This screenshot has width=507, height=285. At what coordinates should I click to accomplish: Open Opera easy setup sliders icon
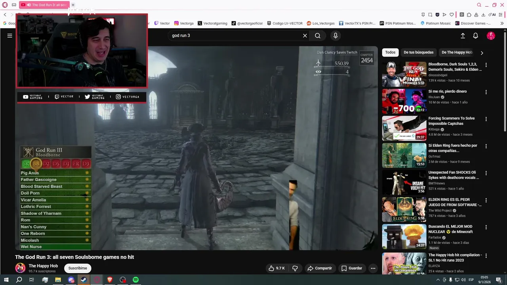click(x=500, y=15)
